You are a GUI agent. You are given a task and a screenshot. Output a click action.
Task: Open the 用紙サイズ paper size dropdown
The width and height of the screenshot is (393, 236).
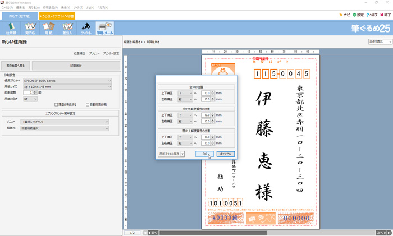[x=67, y=87]
